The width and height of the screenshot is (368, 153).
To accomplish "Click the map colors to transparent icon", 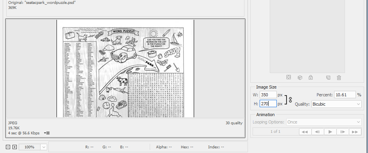I will tap(289, 77).
